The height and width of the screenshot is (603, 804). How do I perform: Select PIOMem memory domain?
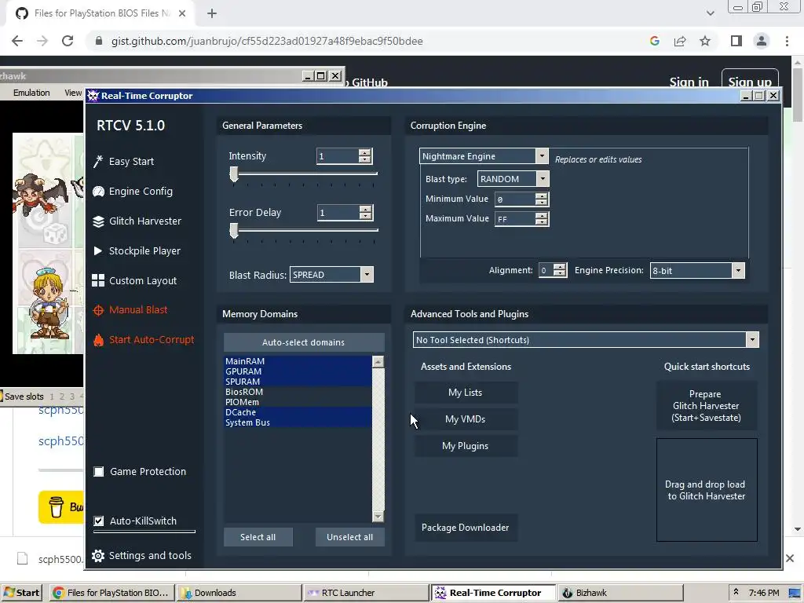(x=298, y=402)
